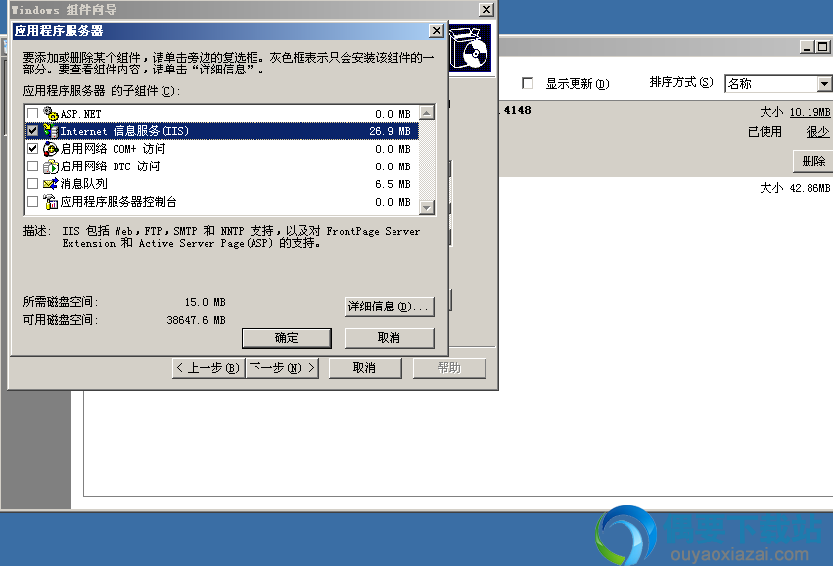This screenshot has width=833, height=566.
Task: Toggle 显示更新 checkbox in background window
Action: point(528,83)
